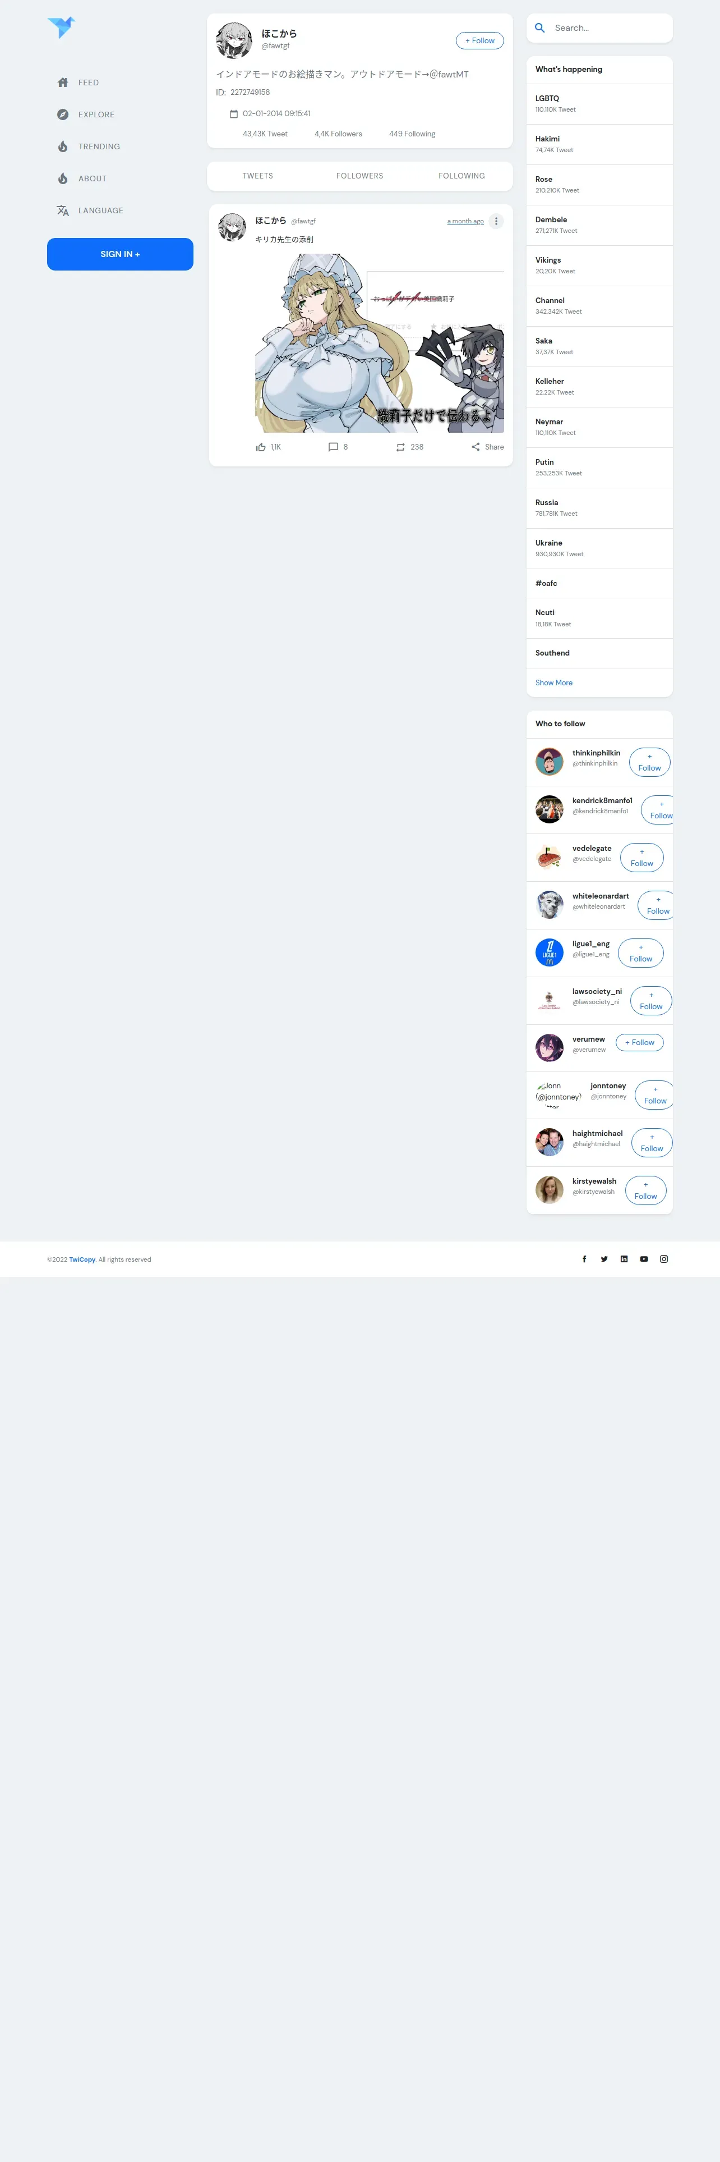The height and width of the screenshot is (2162, 720).
Task: Switch to the Following tab
Action: pyautogui.click(x=462, y=176)
